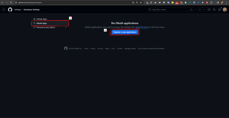Click the browser forward arrow
The width and height of the screenshot is (229, 118).
6,3
